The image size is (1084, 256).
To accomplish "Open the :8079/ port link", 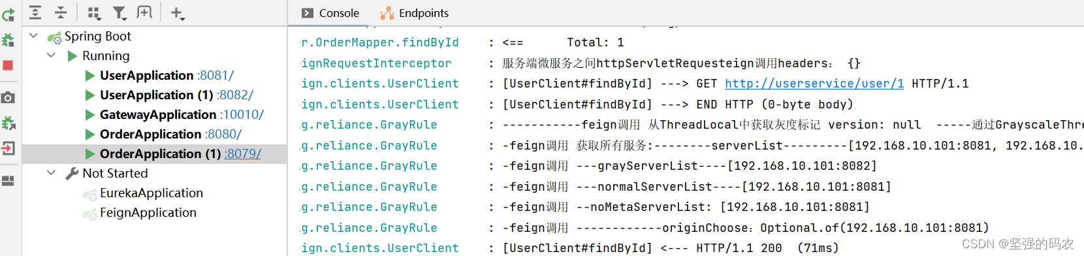I will pyautogui.click(x=243, y=153).
